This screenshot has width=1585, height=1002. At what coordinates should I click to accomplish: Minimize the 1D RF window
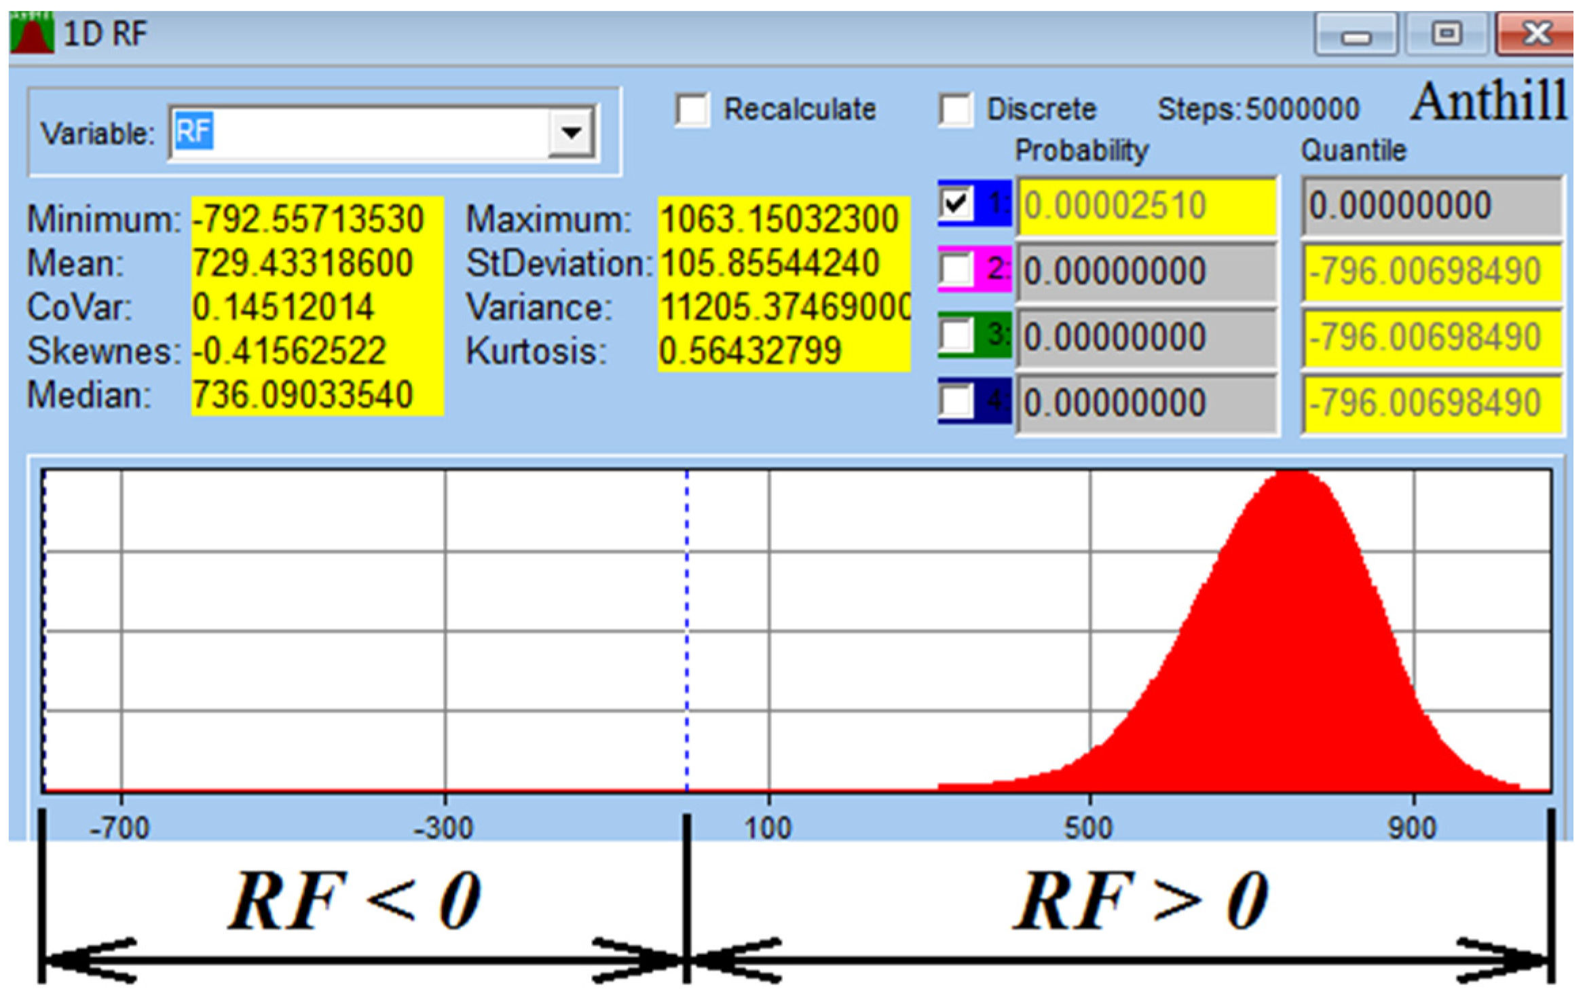coord(1356,34)
